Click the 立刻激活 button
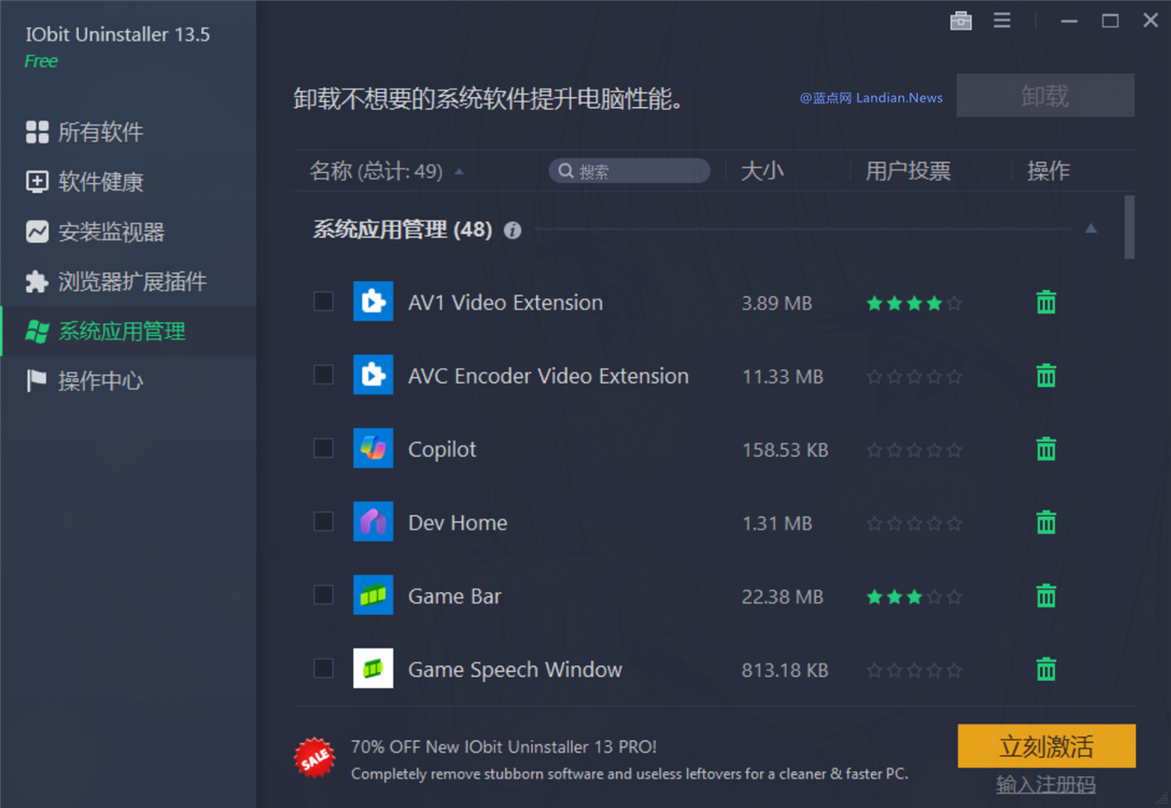Image resolution: width=1171 pixels, height=808 pixels. (1047, 746)
